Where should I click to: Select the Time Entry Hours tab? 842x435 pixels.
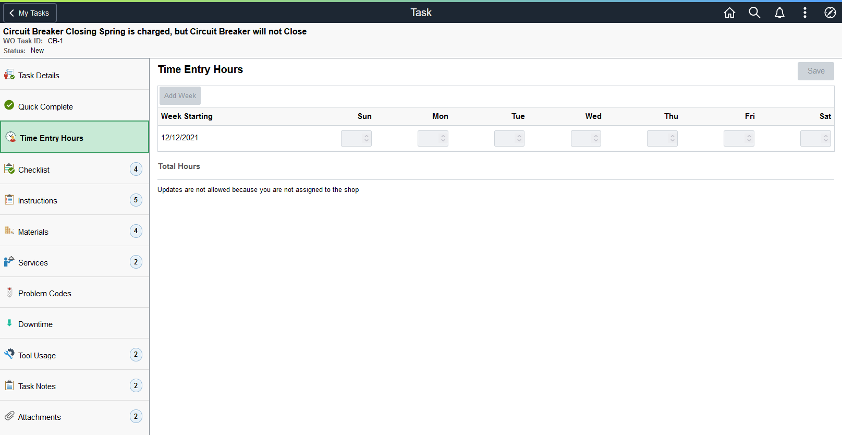[x=75, y=137]
